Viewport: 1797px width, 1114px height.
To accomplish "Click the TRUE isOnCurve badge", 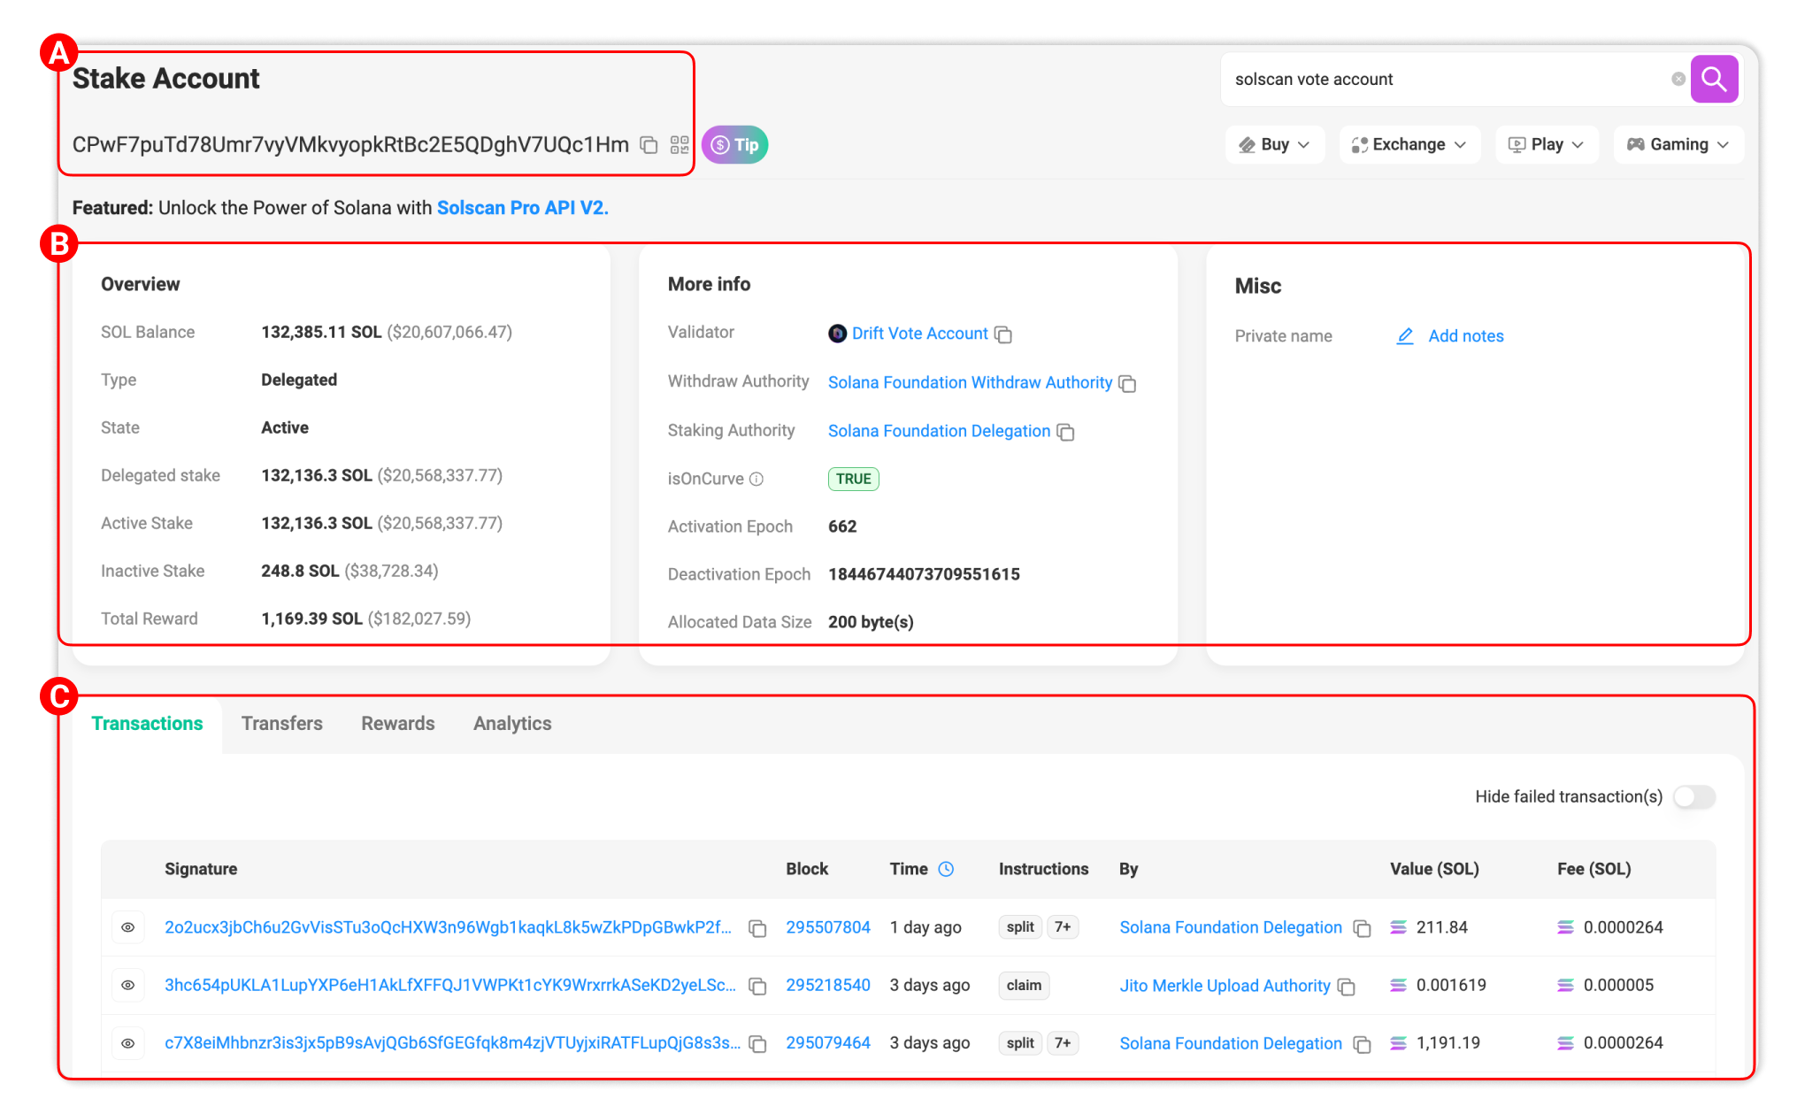I will point(854,479).
